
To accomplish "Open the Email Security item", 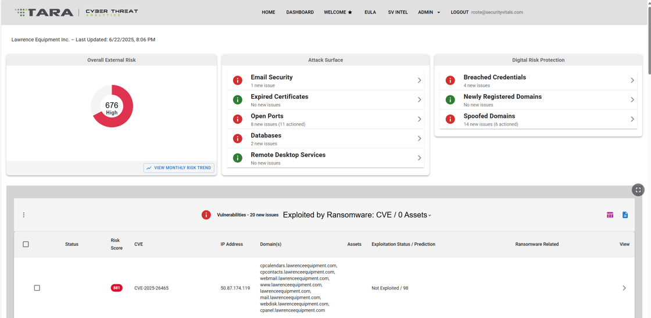I will [325, 80].
